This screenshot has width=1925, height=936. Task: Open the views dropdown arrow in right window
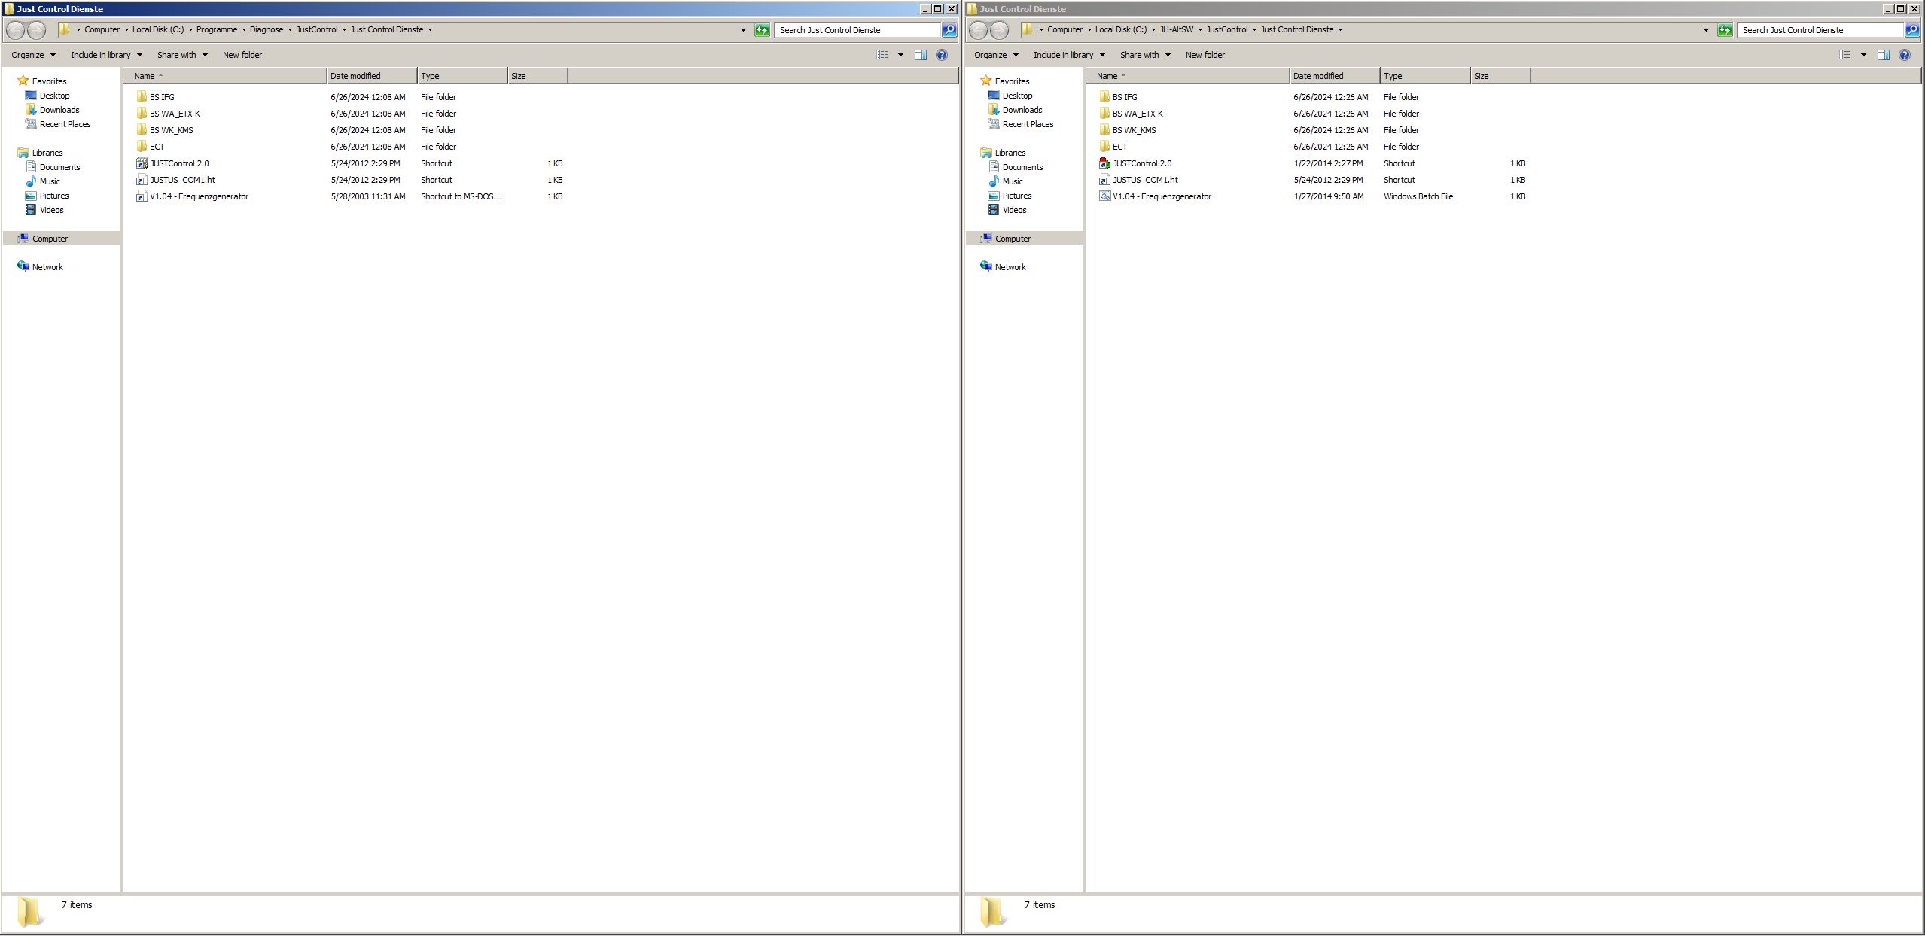pyautogui.click(x=1863, y=54)
